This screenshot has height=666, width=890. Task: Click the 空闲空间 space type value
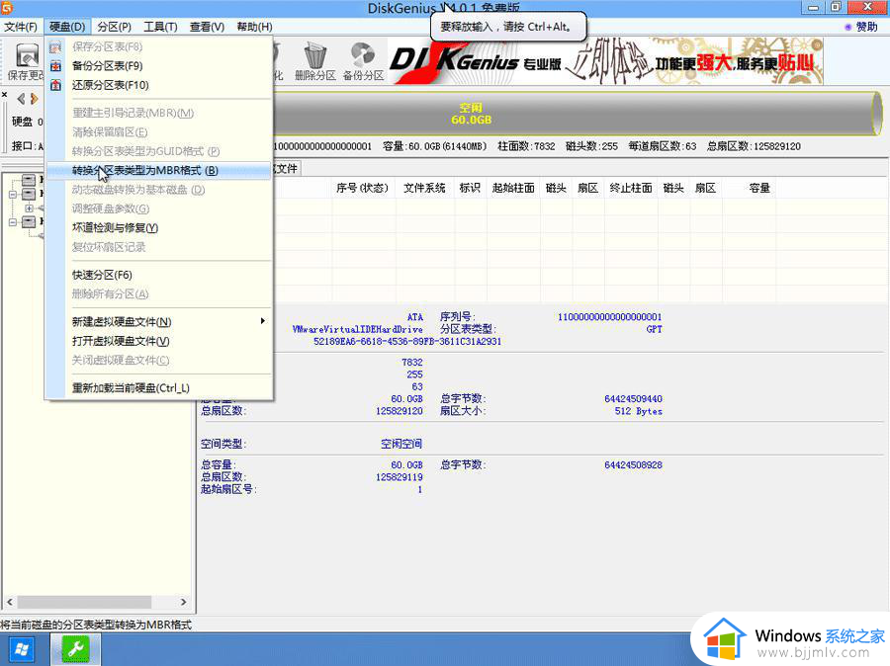[401, 444]
